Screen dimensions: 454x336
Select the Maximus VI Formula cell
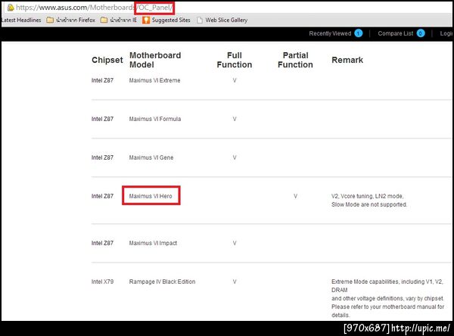pos(155,119)
